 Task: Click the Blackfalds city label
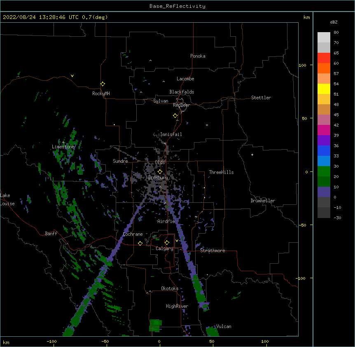(x=182, y=92)
